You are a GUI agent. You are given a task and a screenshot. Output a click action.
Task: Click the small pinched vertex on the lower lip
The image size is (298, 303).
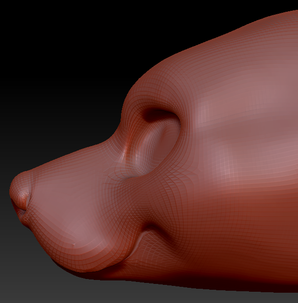pos(74,245)
